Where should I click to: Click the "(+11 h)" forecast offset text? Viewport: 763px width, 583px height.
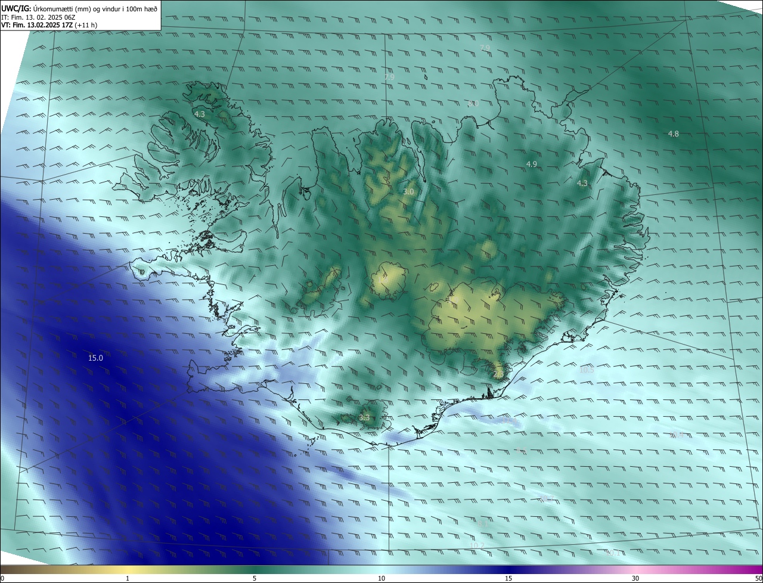click(87, 26)
